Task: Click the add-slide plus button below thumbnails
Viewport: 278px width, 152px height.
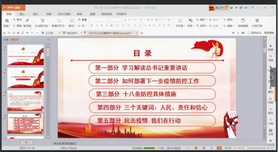Action: click(26, 142)
